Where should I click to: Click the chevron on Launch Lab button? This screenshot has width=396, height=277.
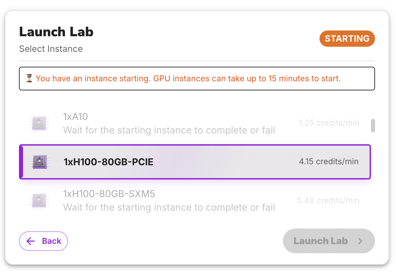[x=360, y=241]
